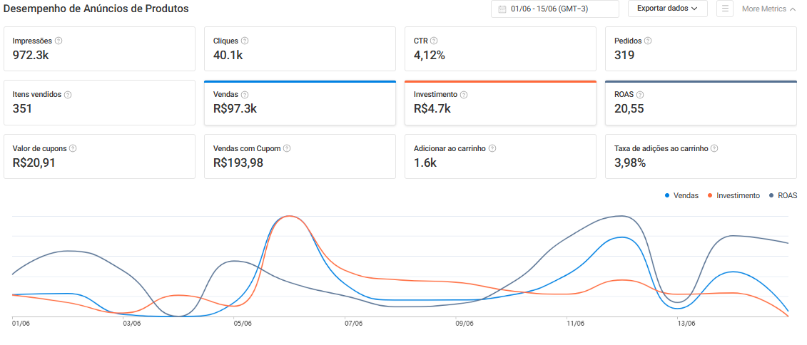Select the Cliques metric card
The height and width of the screenshot is (345, 807).
(x=300, y=49)
